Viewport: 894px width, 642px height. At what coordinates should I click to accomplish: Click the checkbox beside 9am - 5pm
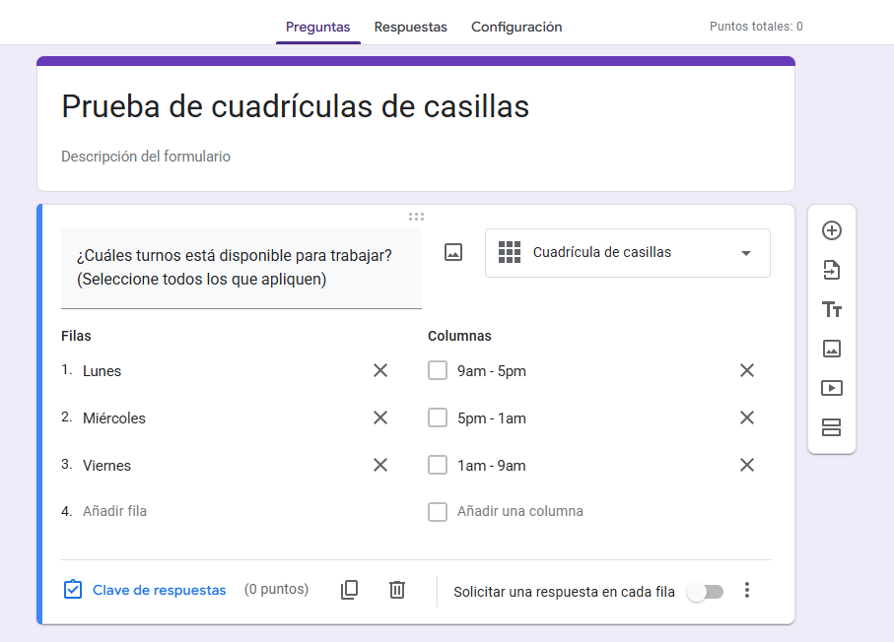(x=438, y=371)
